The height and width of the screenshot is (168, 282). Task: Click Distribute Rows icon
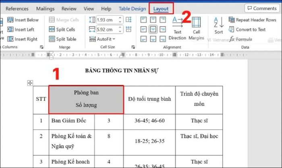click(x=129, y=20)
